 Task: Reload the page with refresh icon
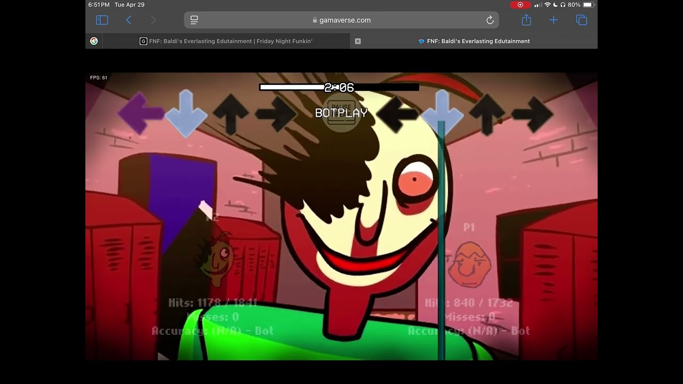click(490, 20)
